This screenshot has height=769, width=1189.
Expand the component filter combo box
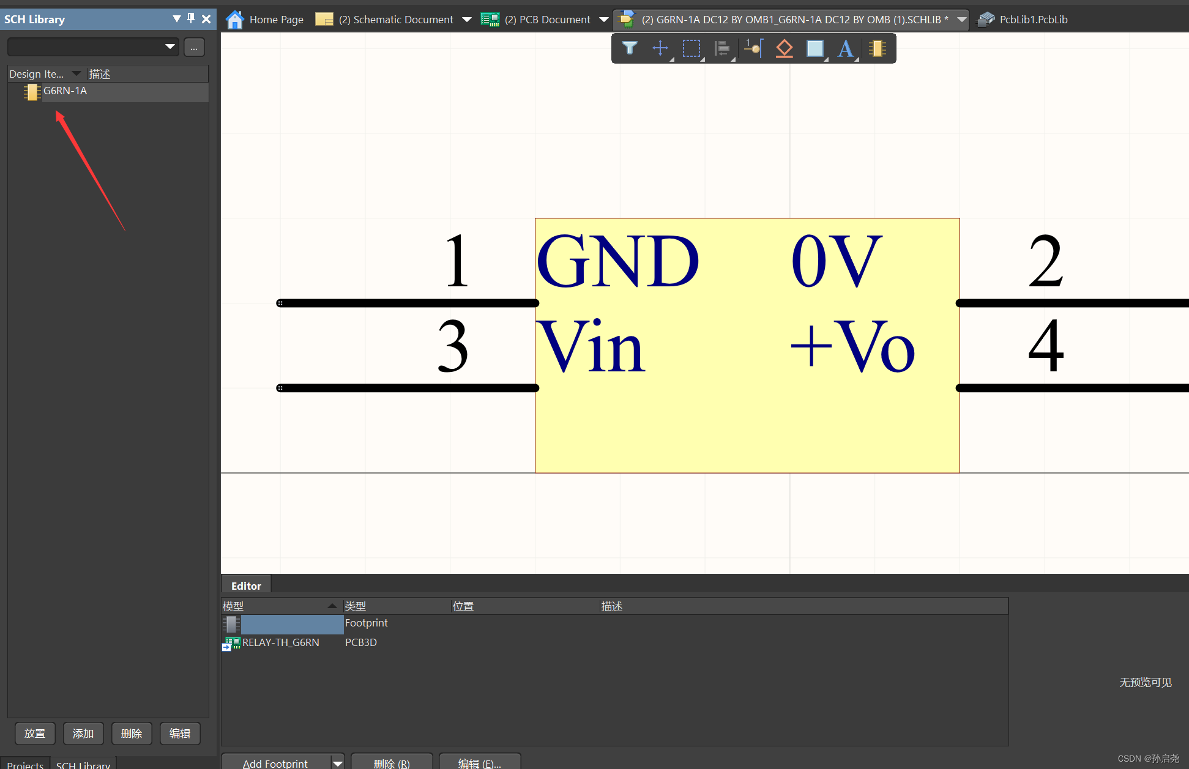tap(170, 46)
